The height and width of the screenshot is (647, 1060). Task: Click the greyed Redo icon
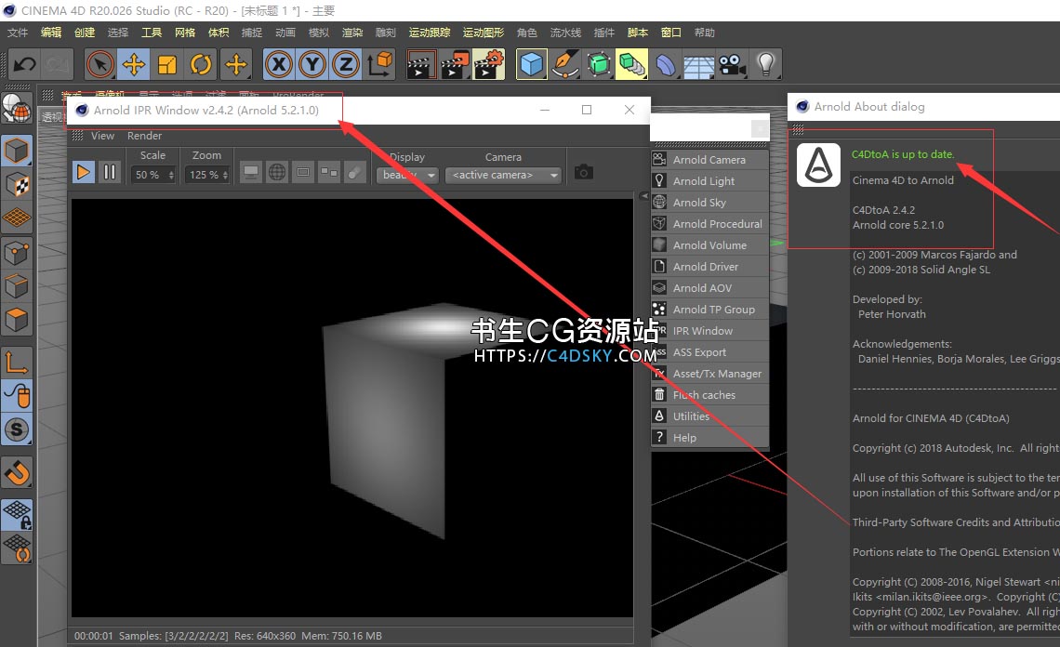(x=58, y=64)
